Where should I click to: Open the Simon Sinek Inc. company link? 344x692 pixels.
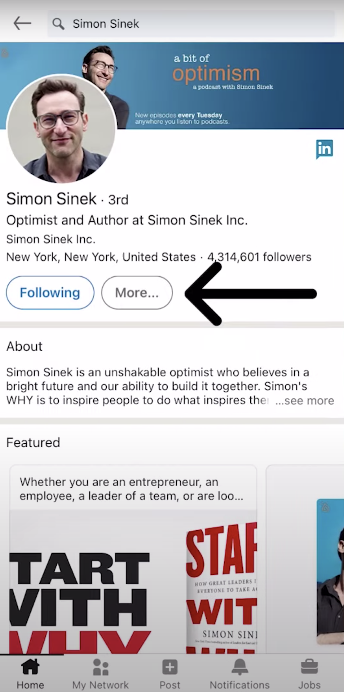[51, 239]
